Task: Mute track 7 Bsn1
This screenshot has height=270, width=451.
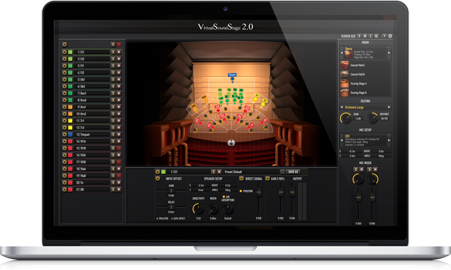Action: tap(119, 93)
